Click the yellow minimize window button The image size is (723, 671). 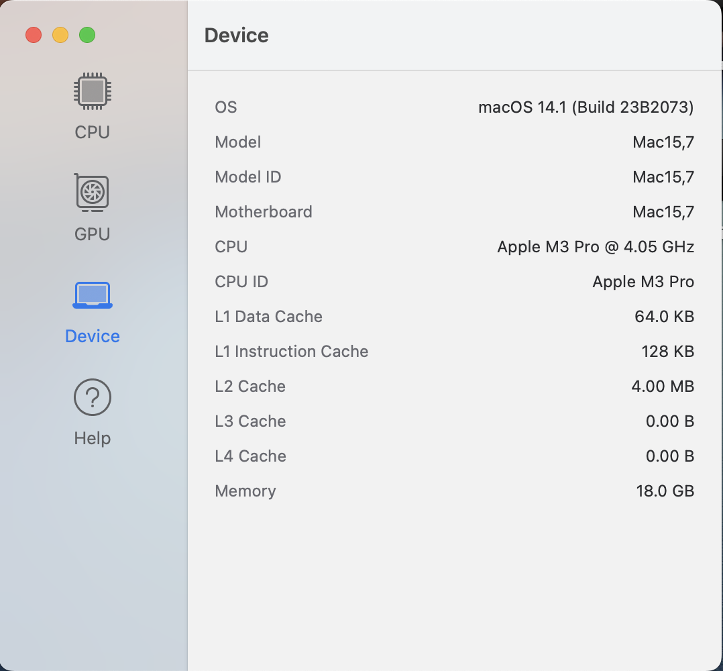point(60,35)
